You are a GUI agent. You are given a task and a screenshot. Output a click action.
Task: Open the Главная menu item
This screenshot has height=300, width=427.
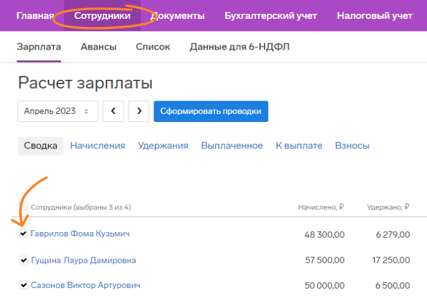(x=35, y=16)
